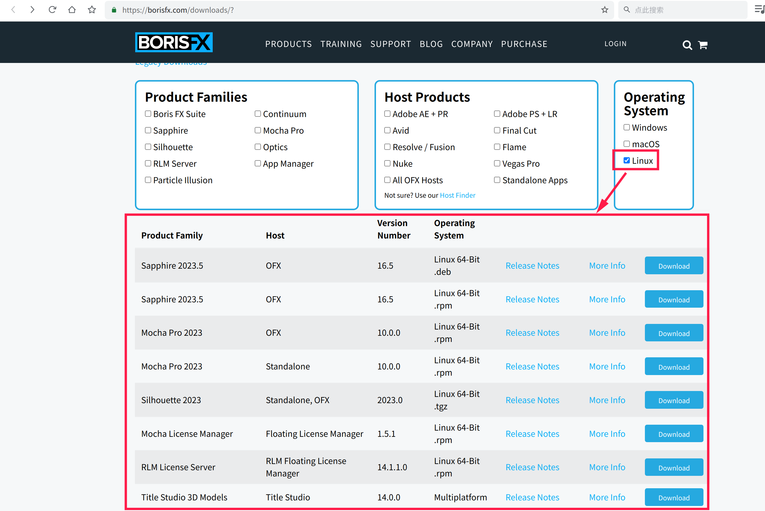Viewport: 765px width, 511px height.
Task: Open the shopping cart icon
Action: click(x=703, y=45)
